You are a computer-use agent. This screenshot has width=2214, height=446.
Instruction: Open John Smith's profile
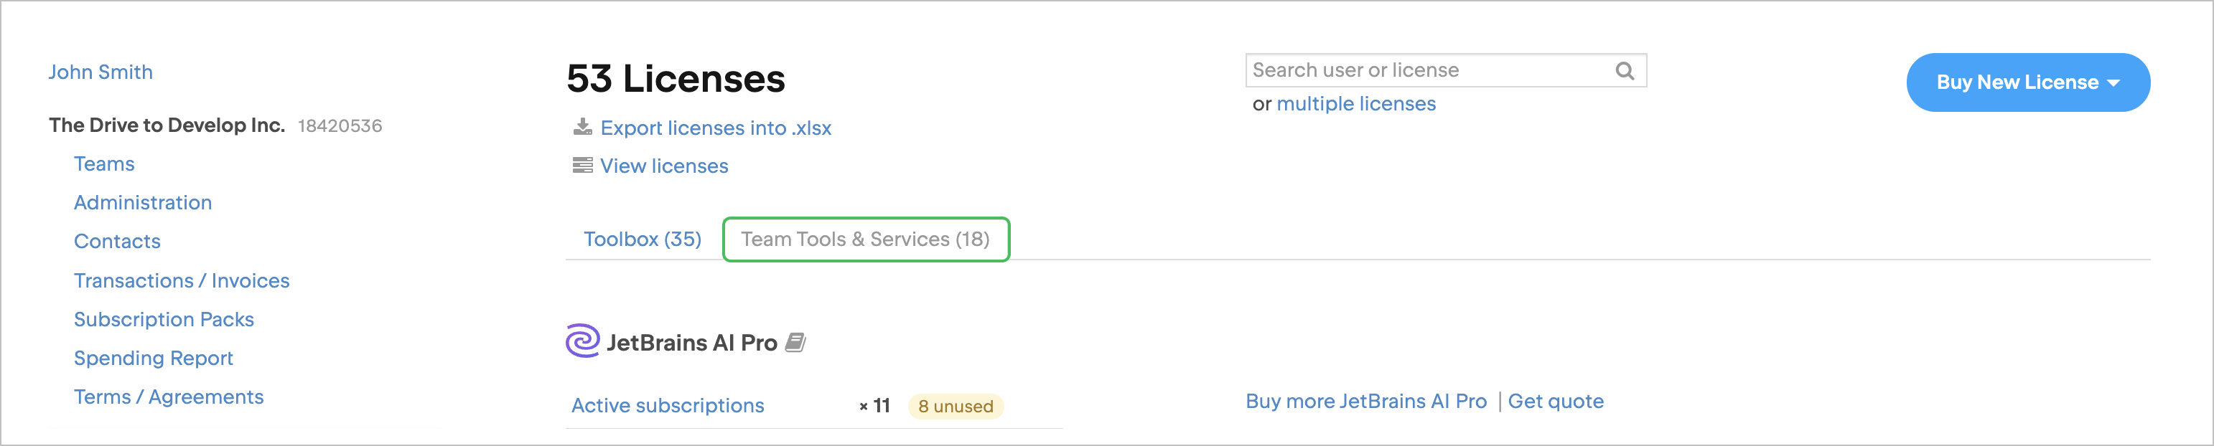coord(101,71)
